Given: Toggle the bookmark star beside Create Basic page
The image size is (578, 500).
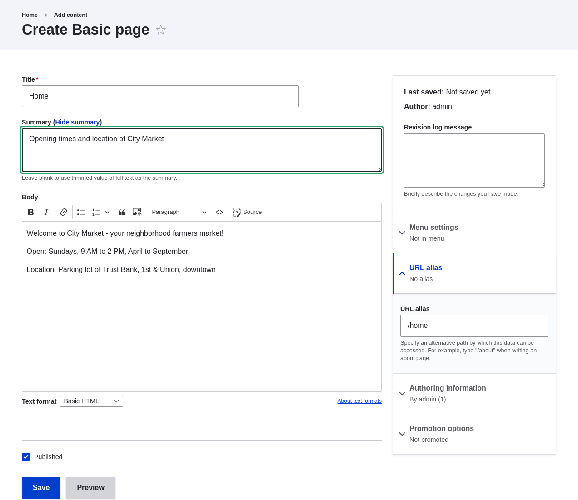Looking at the screenshot, I should coord(161,30).
